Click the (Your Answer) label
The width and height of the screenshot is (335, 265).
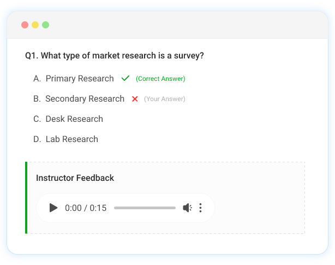pos(165,99)
